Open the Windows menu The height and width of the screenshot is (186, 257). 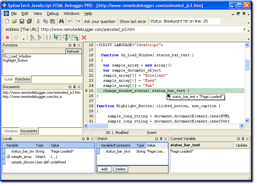[x=71, y=13]
